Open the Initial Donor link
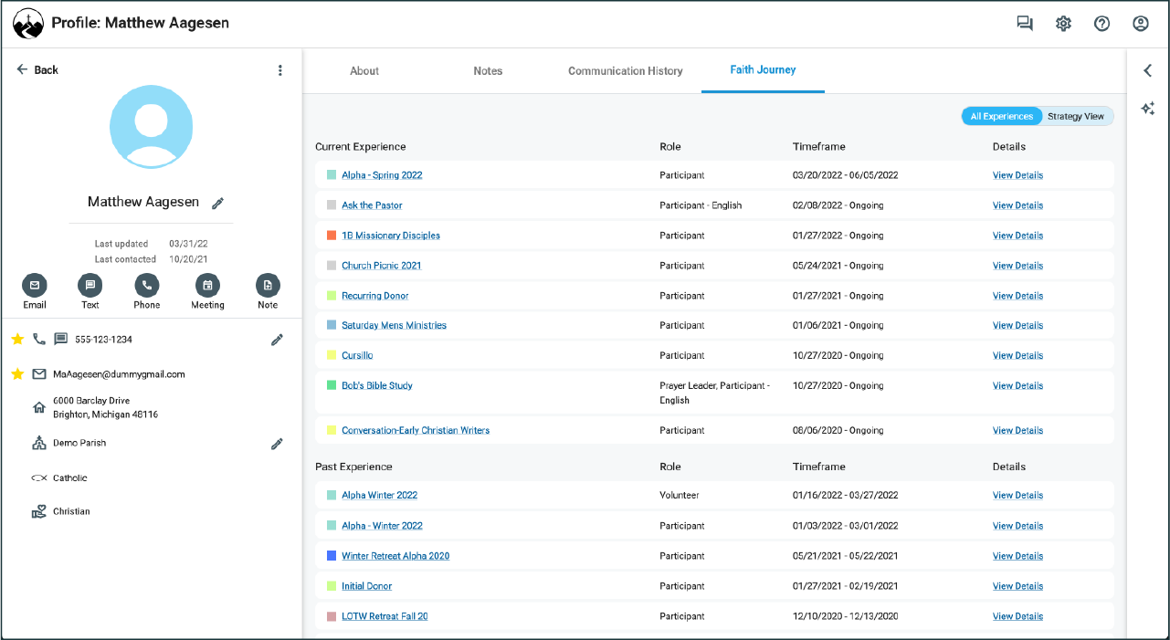Viewport: 1170px width, 640px height. [x=367, y=586]
